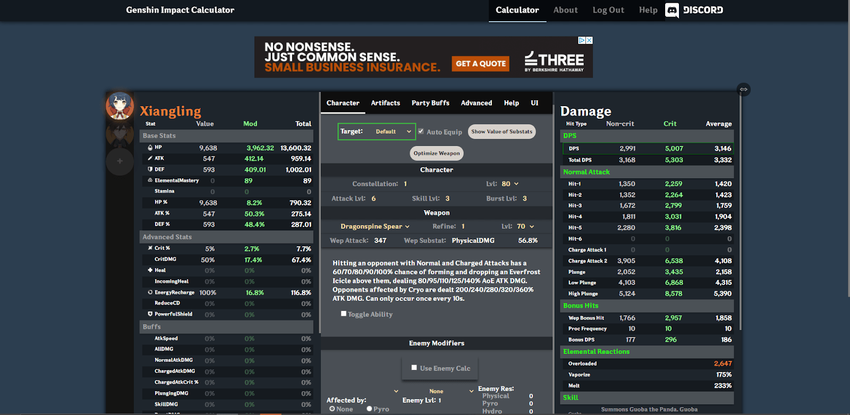Close the ad with the X icon
850x415 pixels.
pyautogui.click(x=589, y=40)
